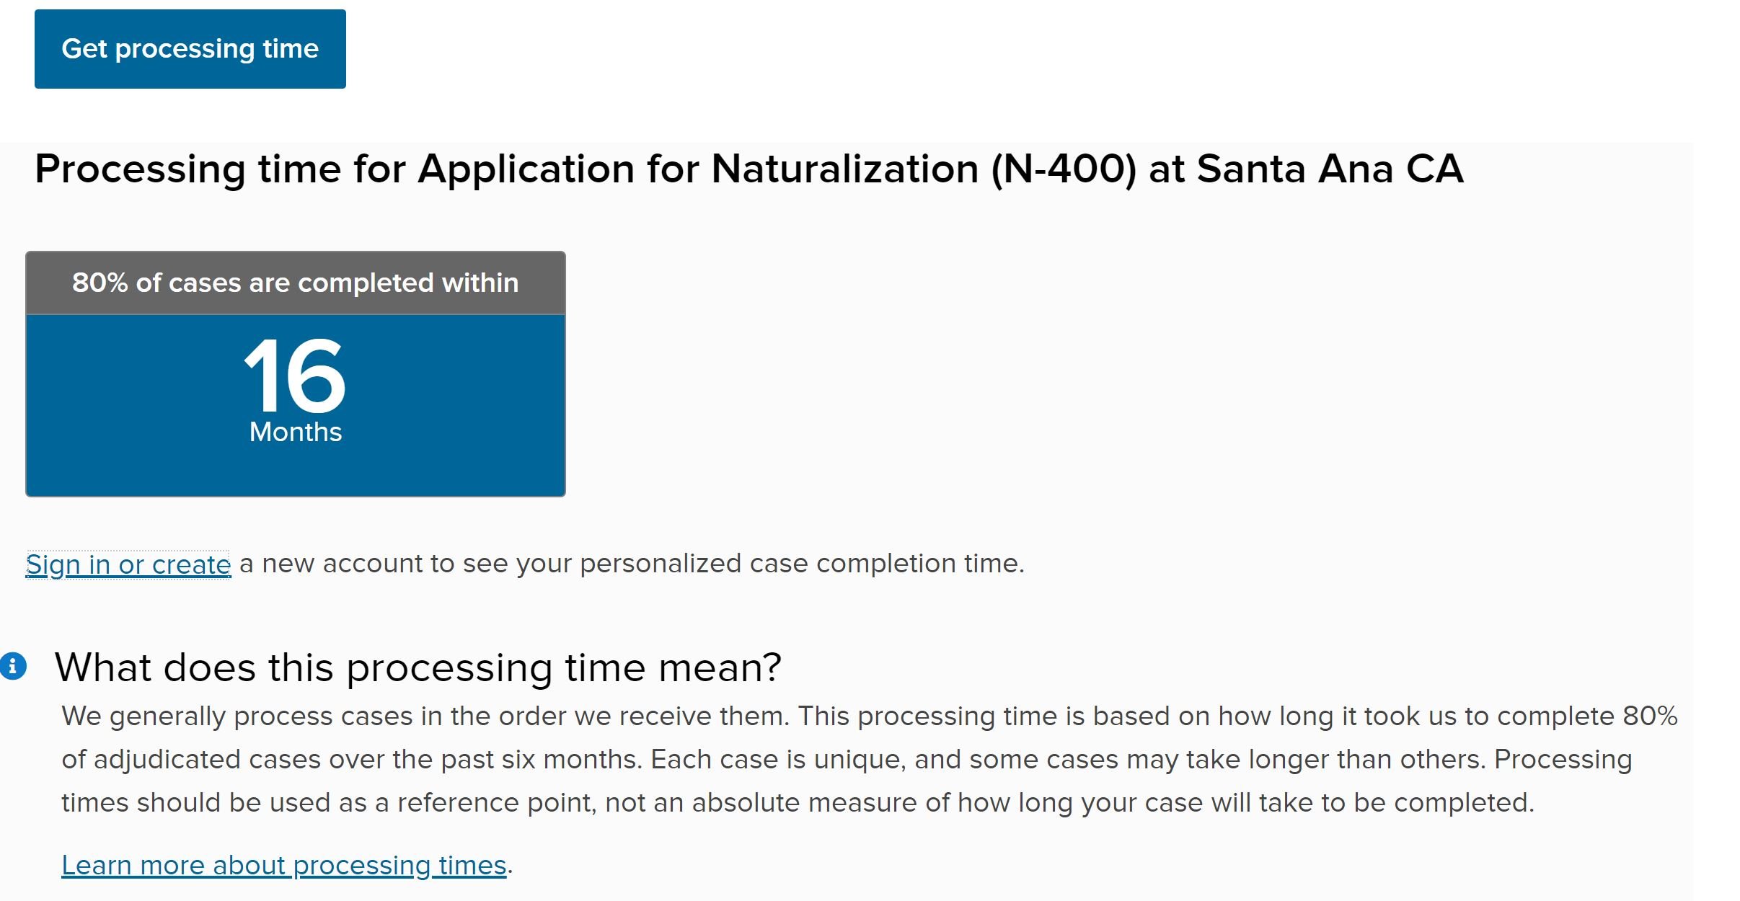Click the line starting We generally process cases
Screen dimensions: 1740x901
coord(870,716)
